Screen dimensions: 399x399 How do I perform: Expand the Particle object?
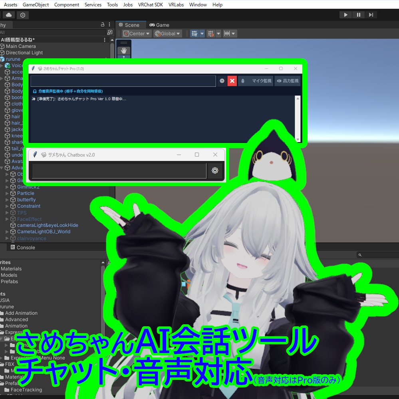tap(7, 193)
